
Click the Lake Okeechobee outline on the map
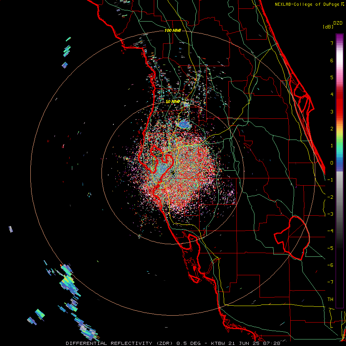pos(292,238)
